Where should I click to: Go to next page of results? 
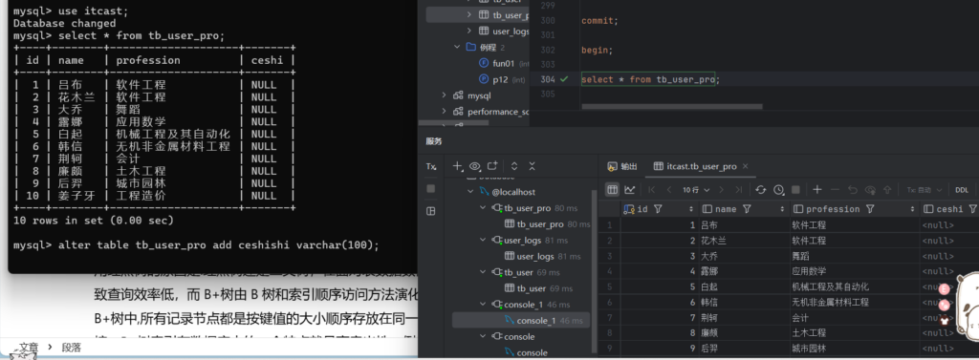[x=722, y=189]
